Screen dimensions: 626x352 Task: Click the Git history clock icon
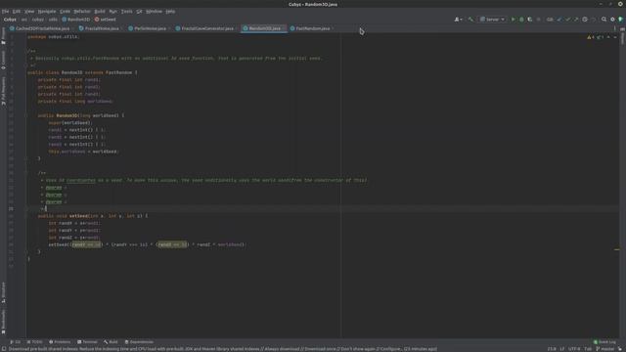coord(585,20)
